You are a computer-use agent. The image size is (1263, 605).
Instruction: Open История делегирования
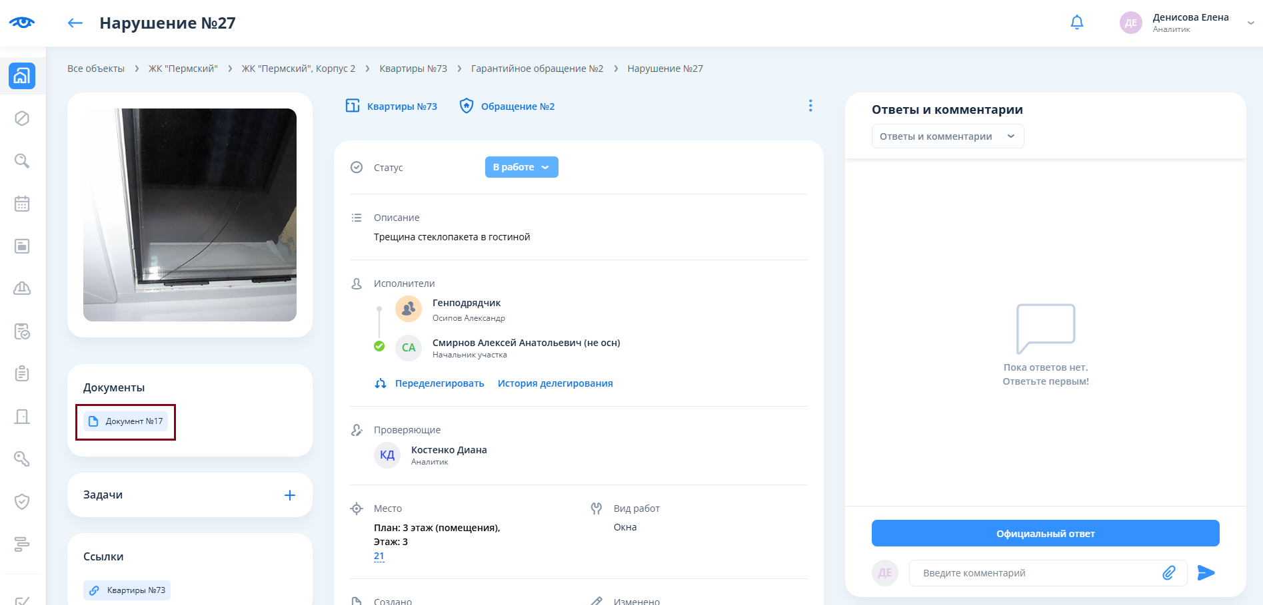[x=555, y=383]
